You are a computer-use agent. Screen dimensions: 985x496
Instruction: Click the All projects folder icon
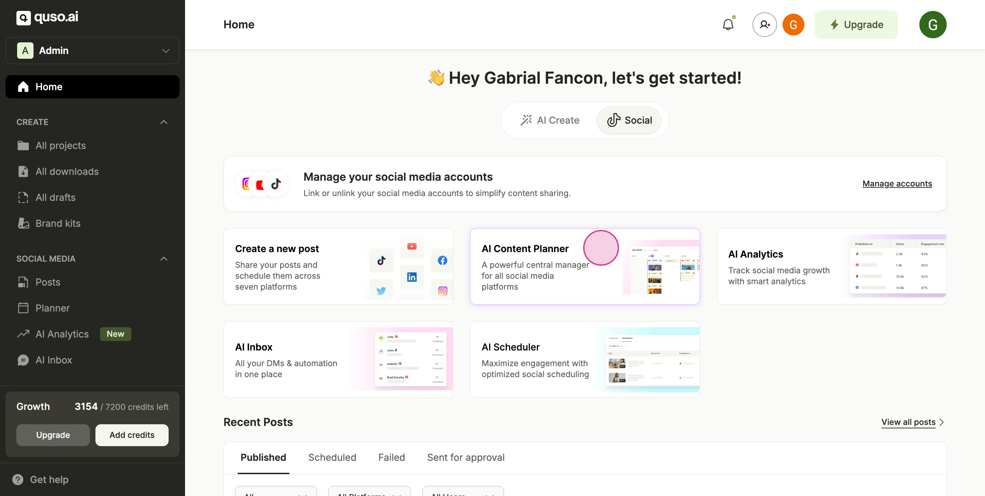pyautogui.click(x=23, y=146)
